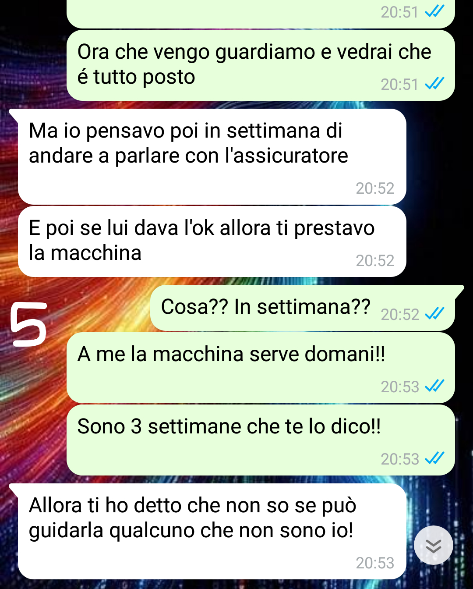Tap the scroll-to-bottom double chevron button
Viewport: 473px width, 589px height.
point(434,545)
